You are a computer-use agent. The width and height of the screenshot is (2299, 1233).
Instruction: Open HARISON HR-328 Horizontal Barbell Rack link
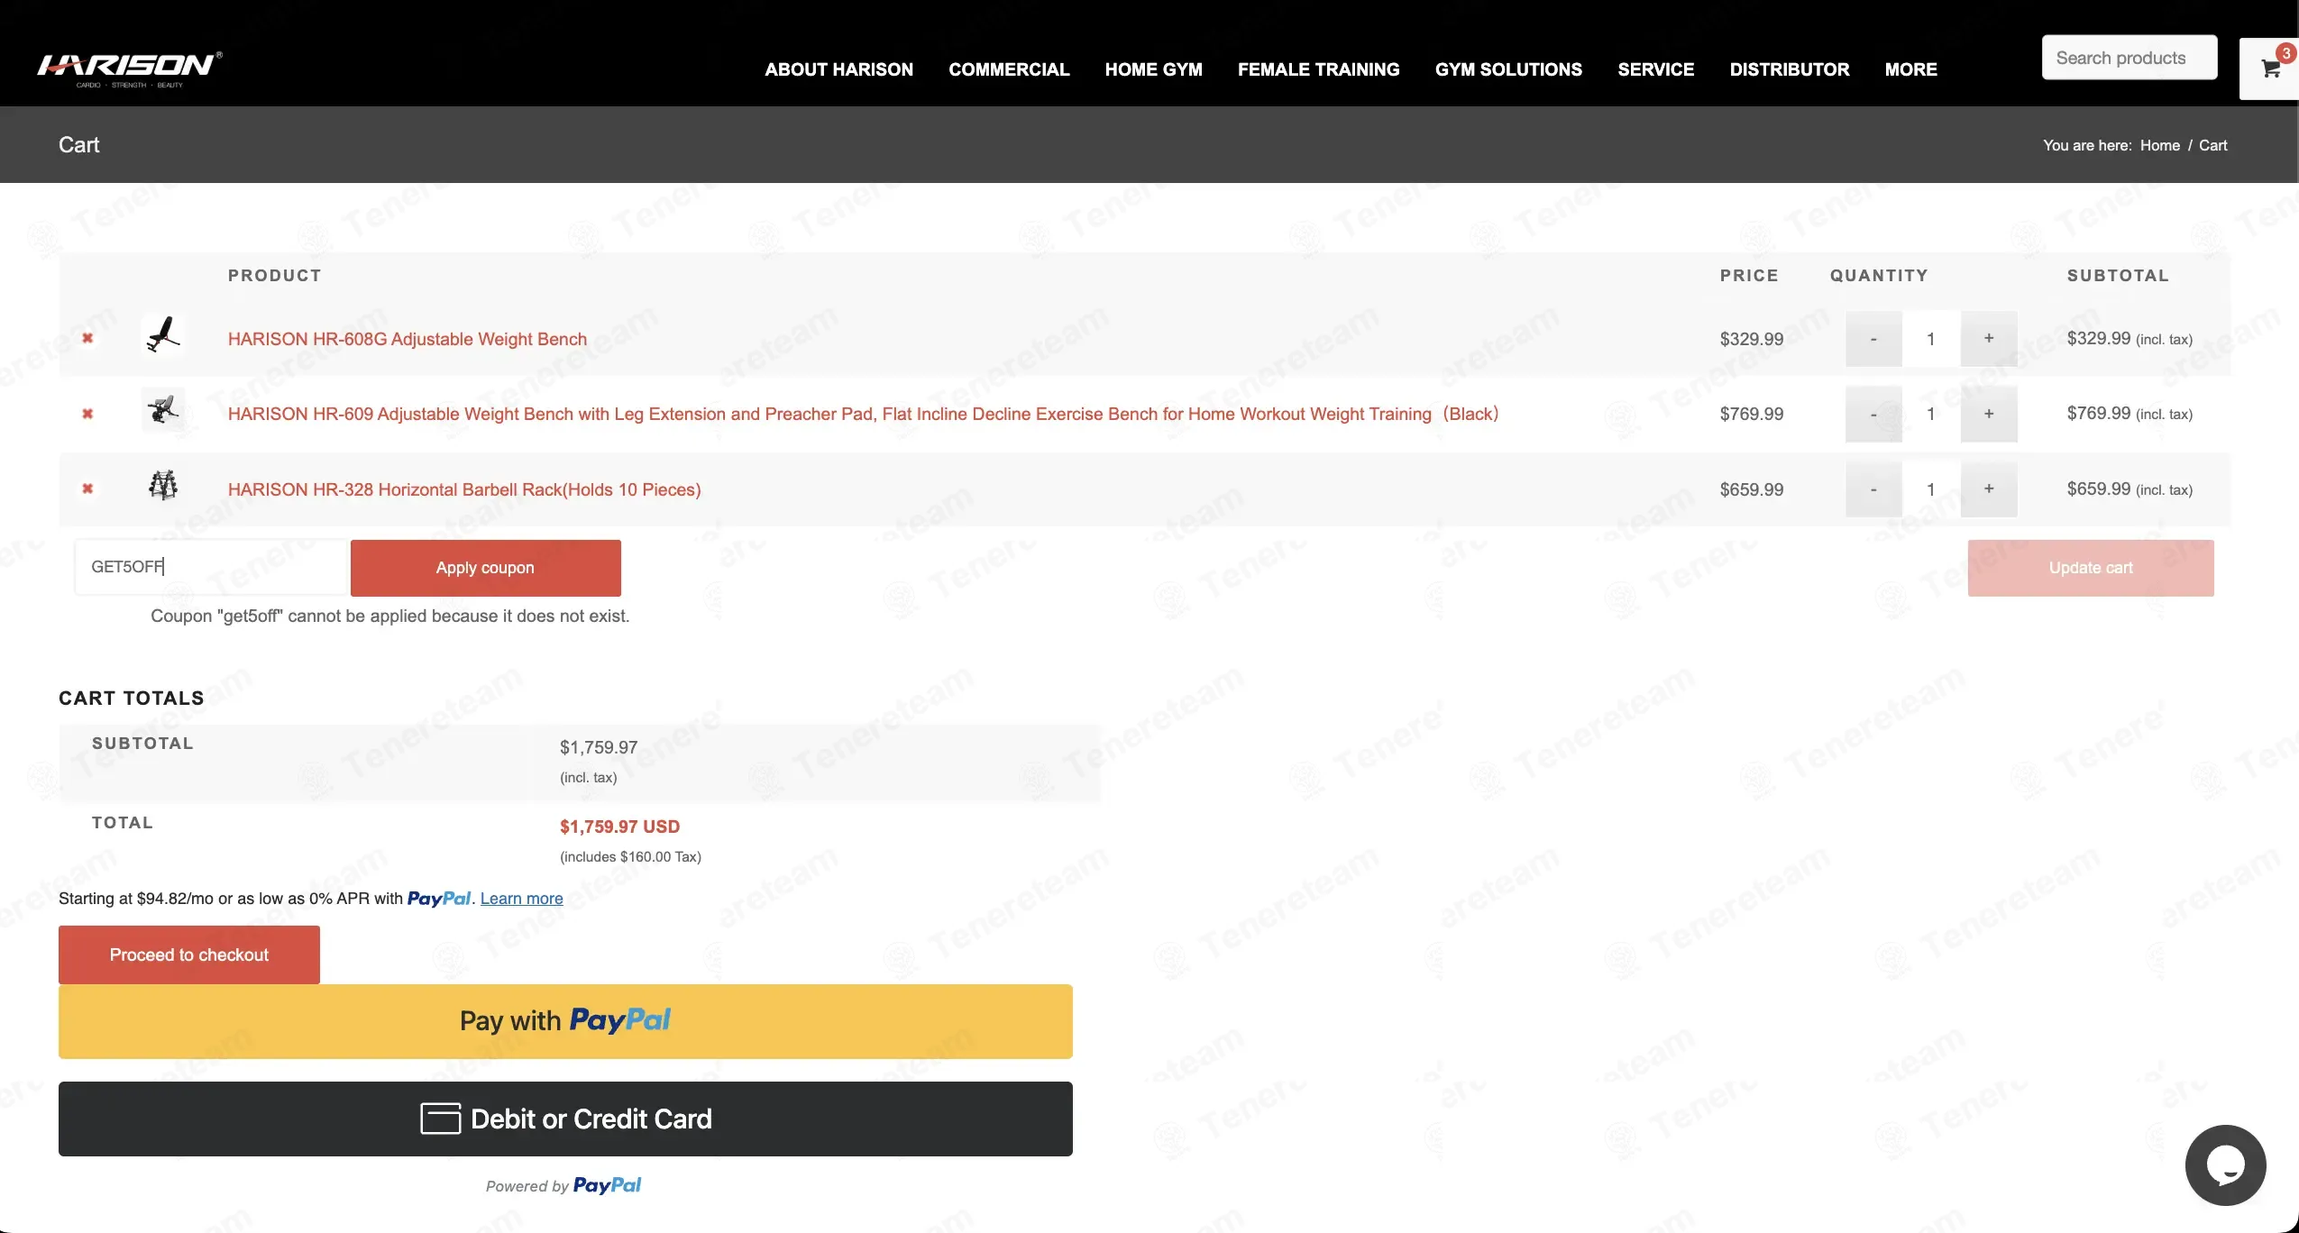(x=464, y=489)
